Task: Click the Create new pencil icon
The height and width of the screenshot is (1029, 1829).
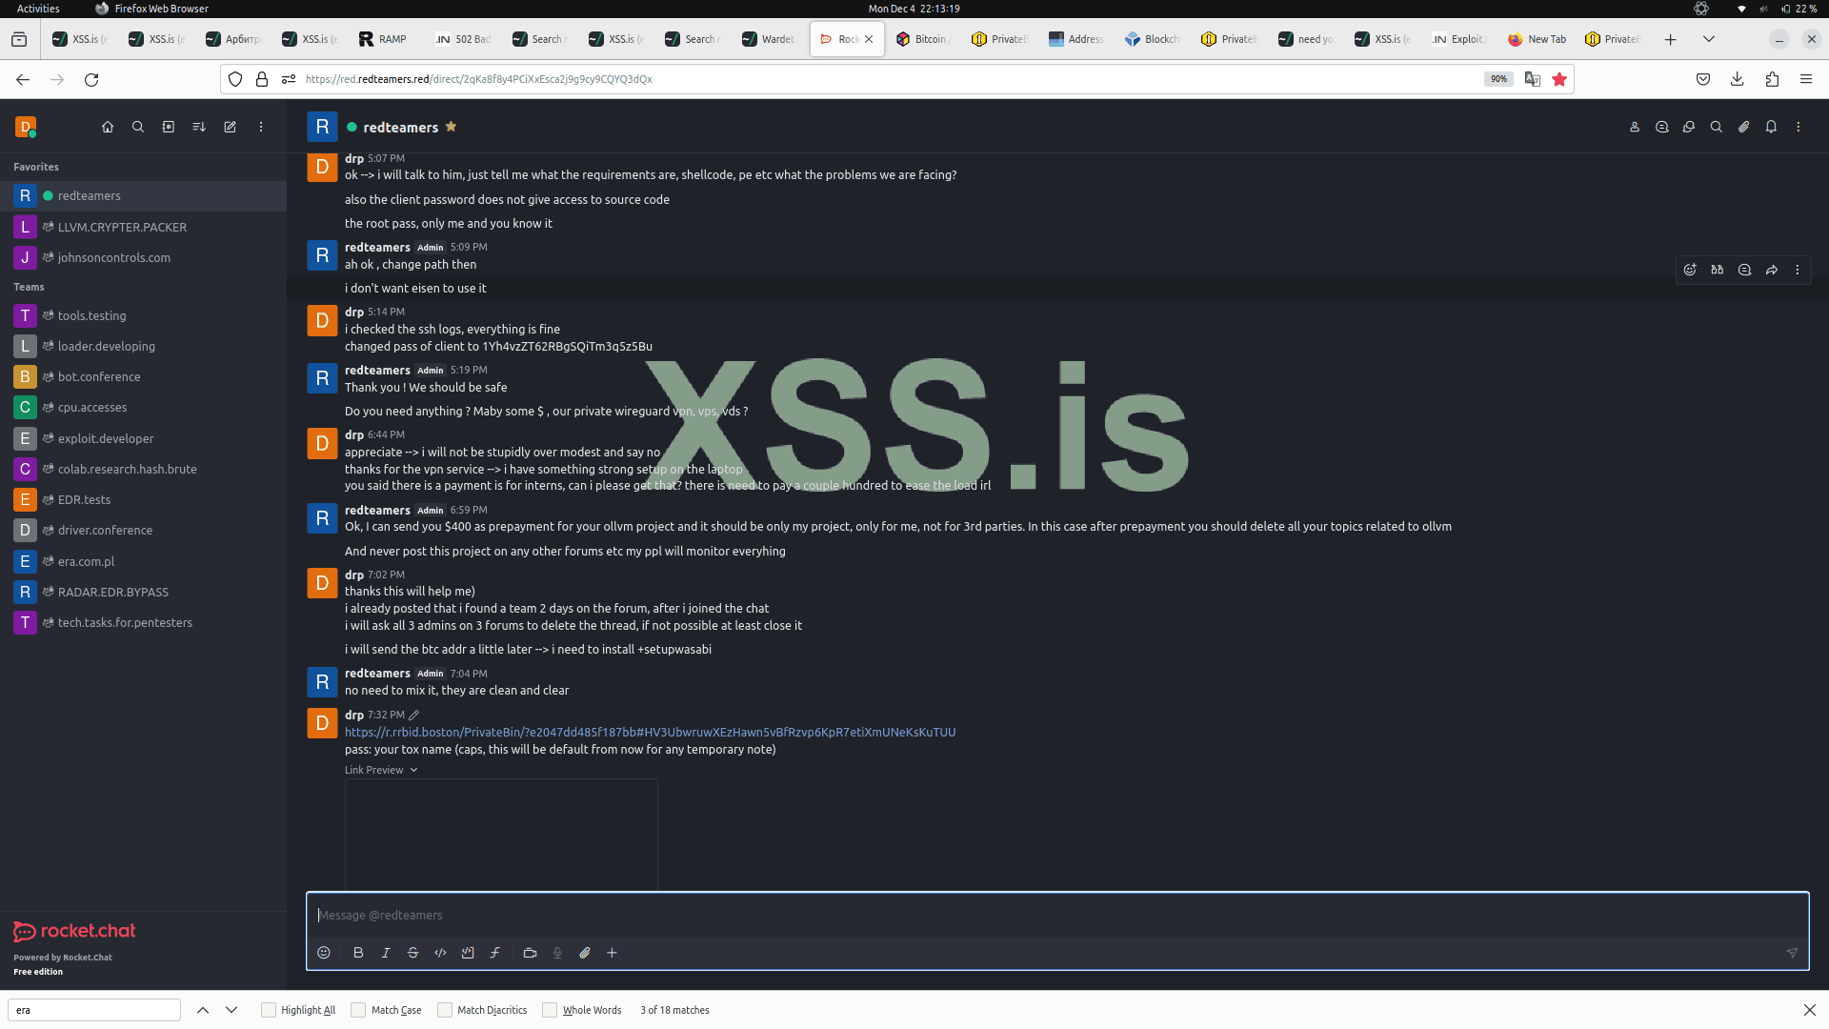Action: tap(230, 127)
